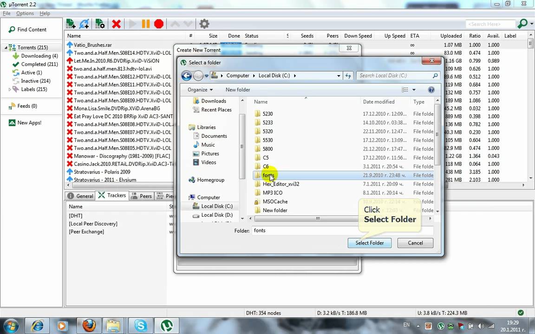Click Find Content in sidebar
Viewport: 535px width, 334px height.
32,30
